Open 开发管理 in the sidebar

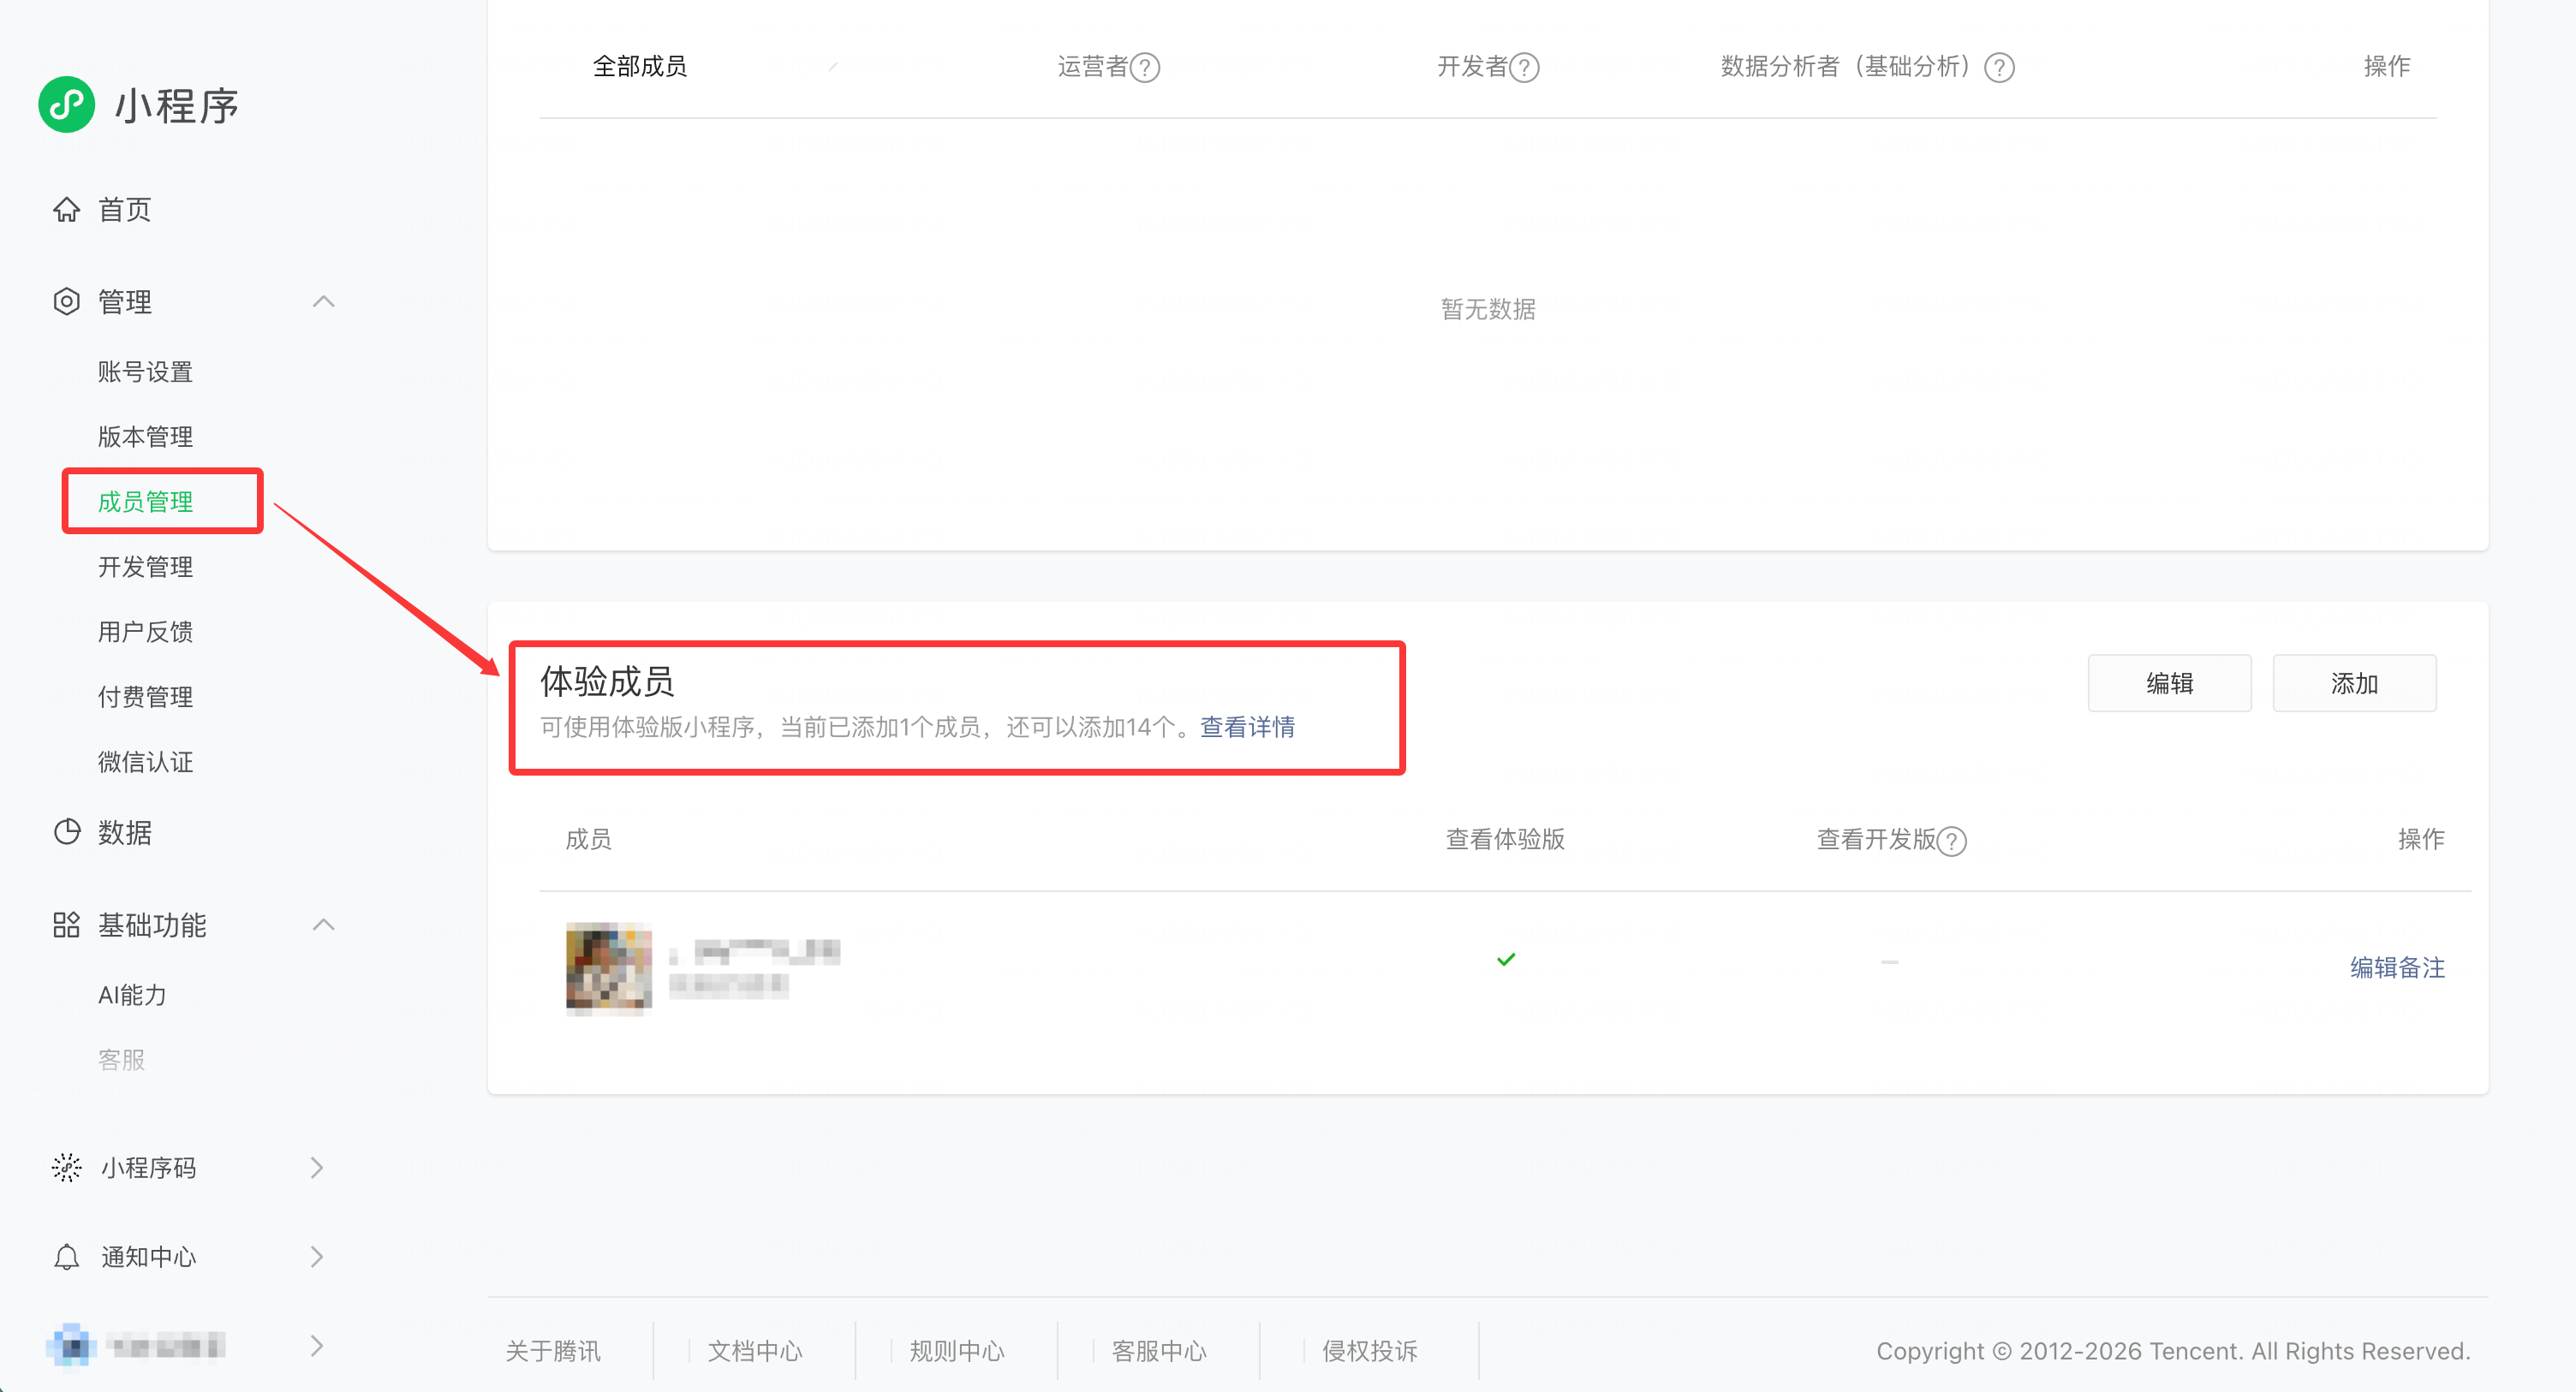145,567
